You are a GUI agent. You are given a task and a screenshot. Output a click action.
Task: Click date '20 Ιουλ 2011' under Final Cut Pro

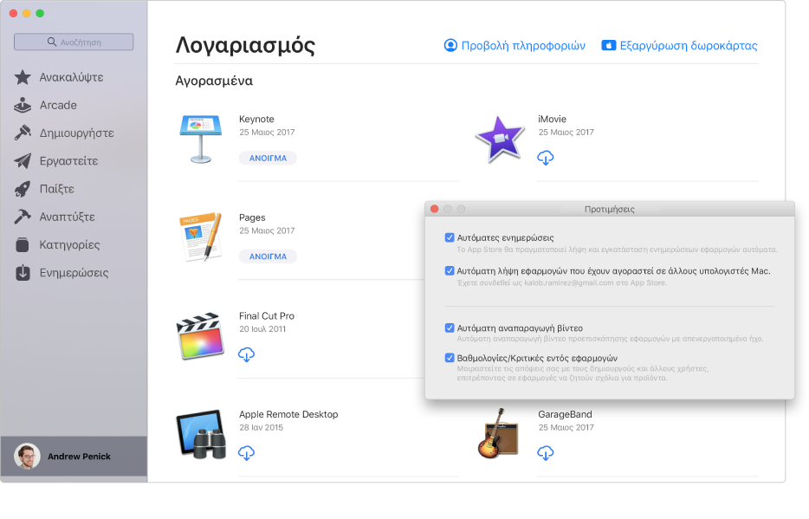pos(262,329)
